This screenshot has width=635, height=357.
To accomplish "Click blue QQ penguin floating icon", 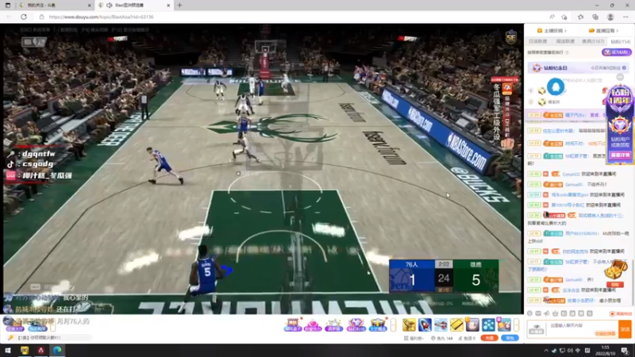I will click(x=556, y=86).
